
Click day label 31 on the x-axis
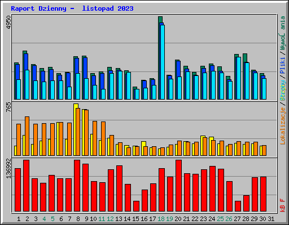271,219
